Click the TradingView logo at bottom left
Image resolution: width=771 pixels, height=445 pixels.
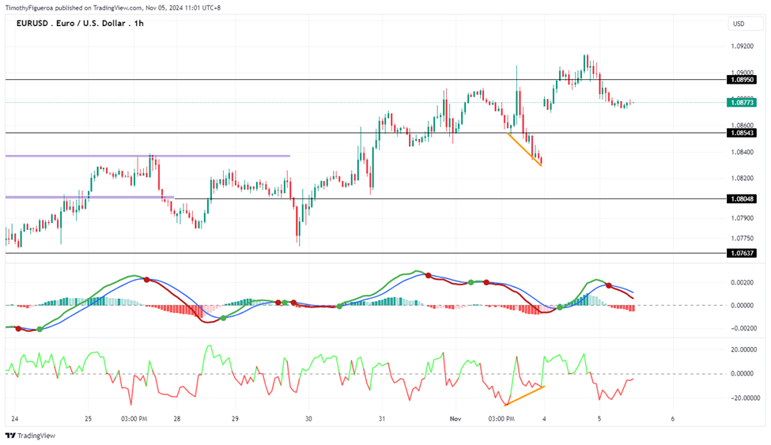click(31, 436)
